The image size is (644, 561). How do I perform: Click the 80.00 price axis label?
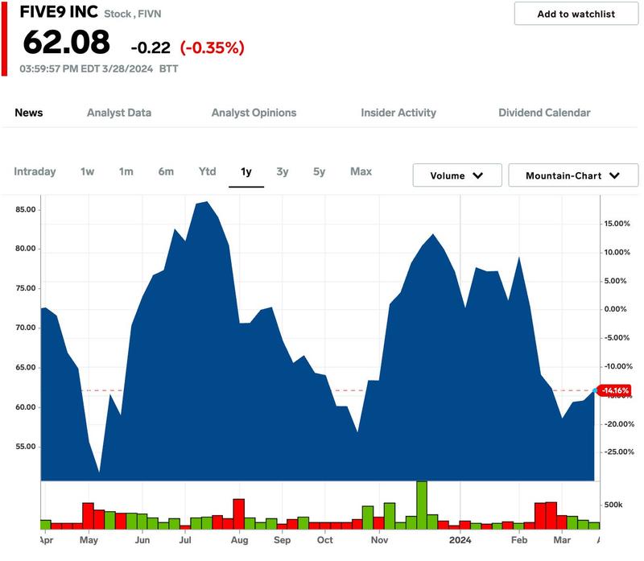26,249
